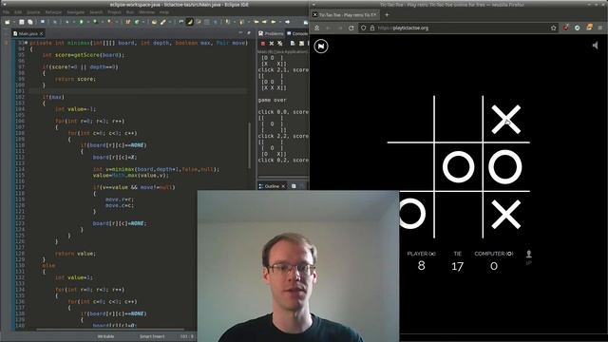
Task: Remove the terminated launch in Console
Action: point(272,44)
